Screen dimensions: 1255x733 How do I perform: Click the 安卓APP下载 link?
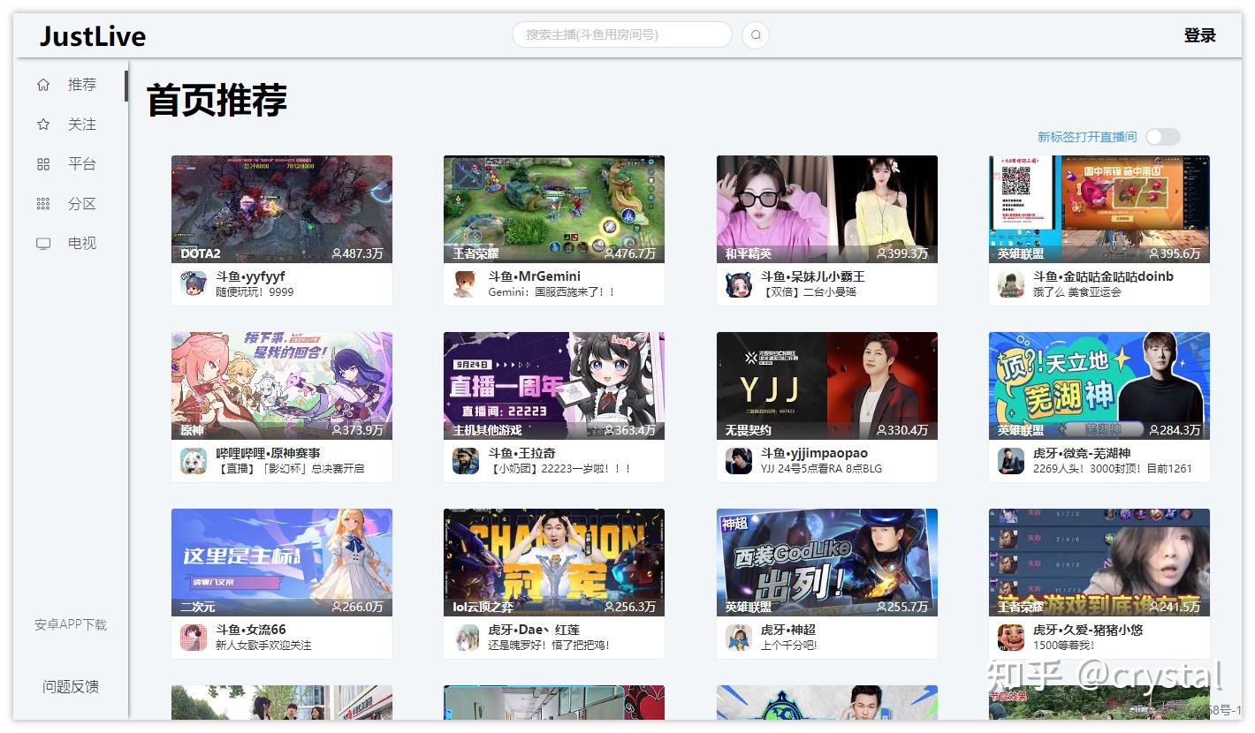tap(71, 624)
